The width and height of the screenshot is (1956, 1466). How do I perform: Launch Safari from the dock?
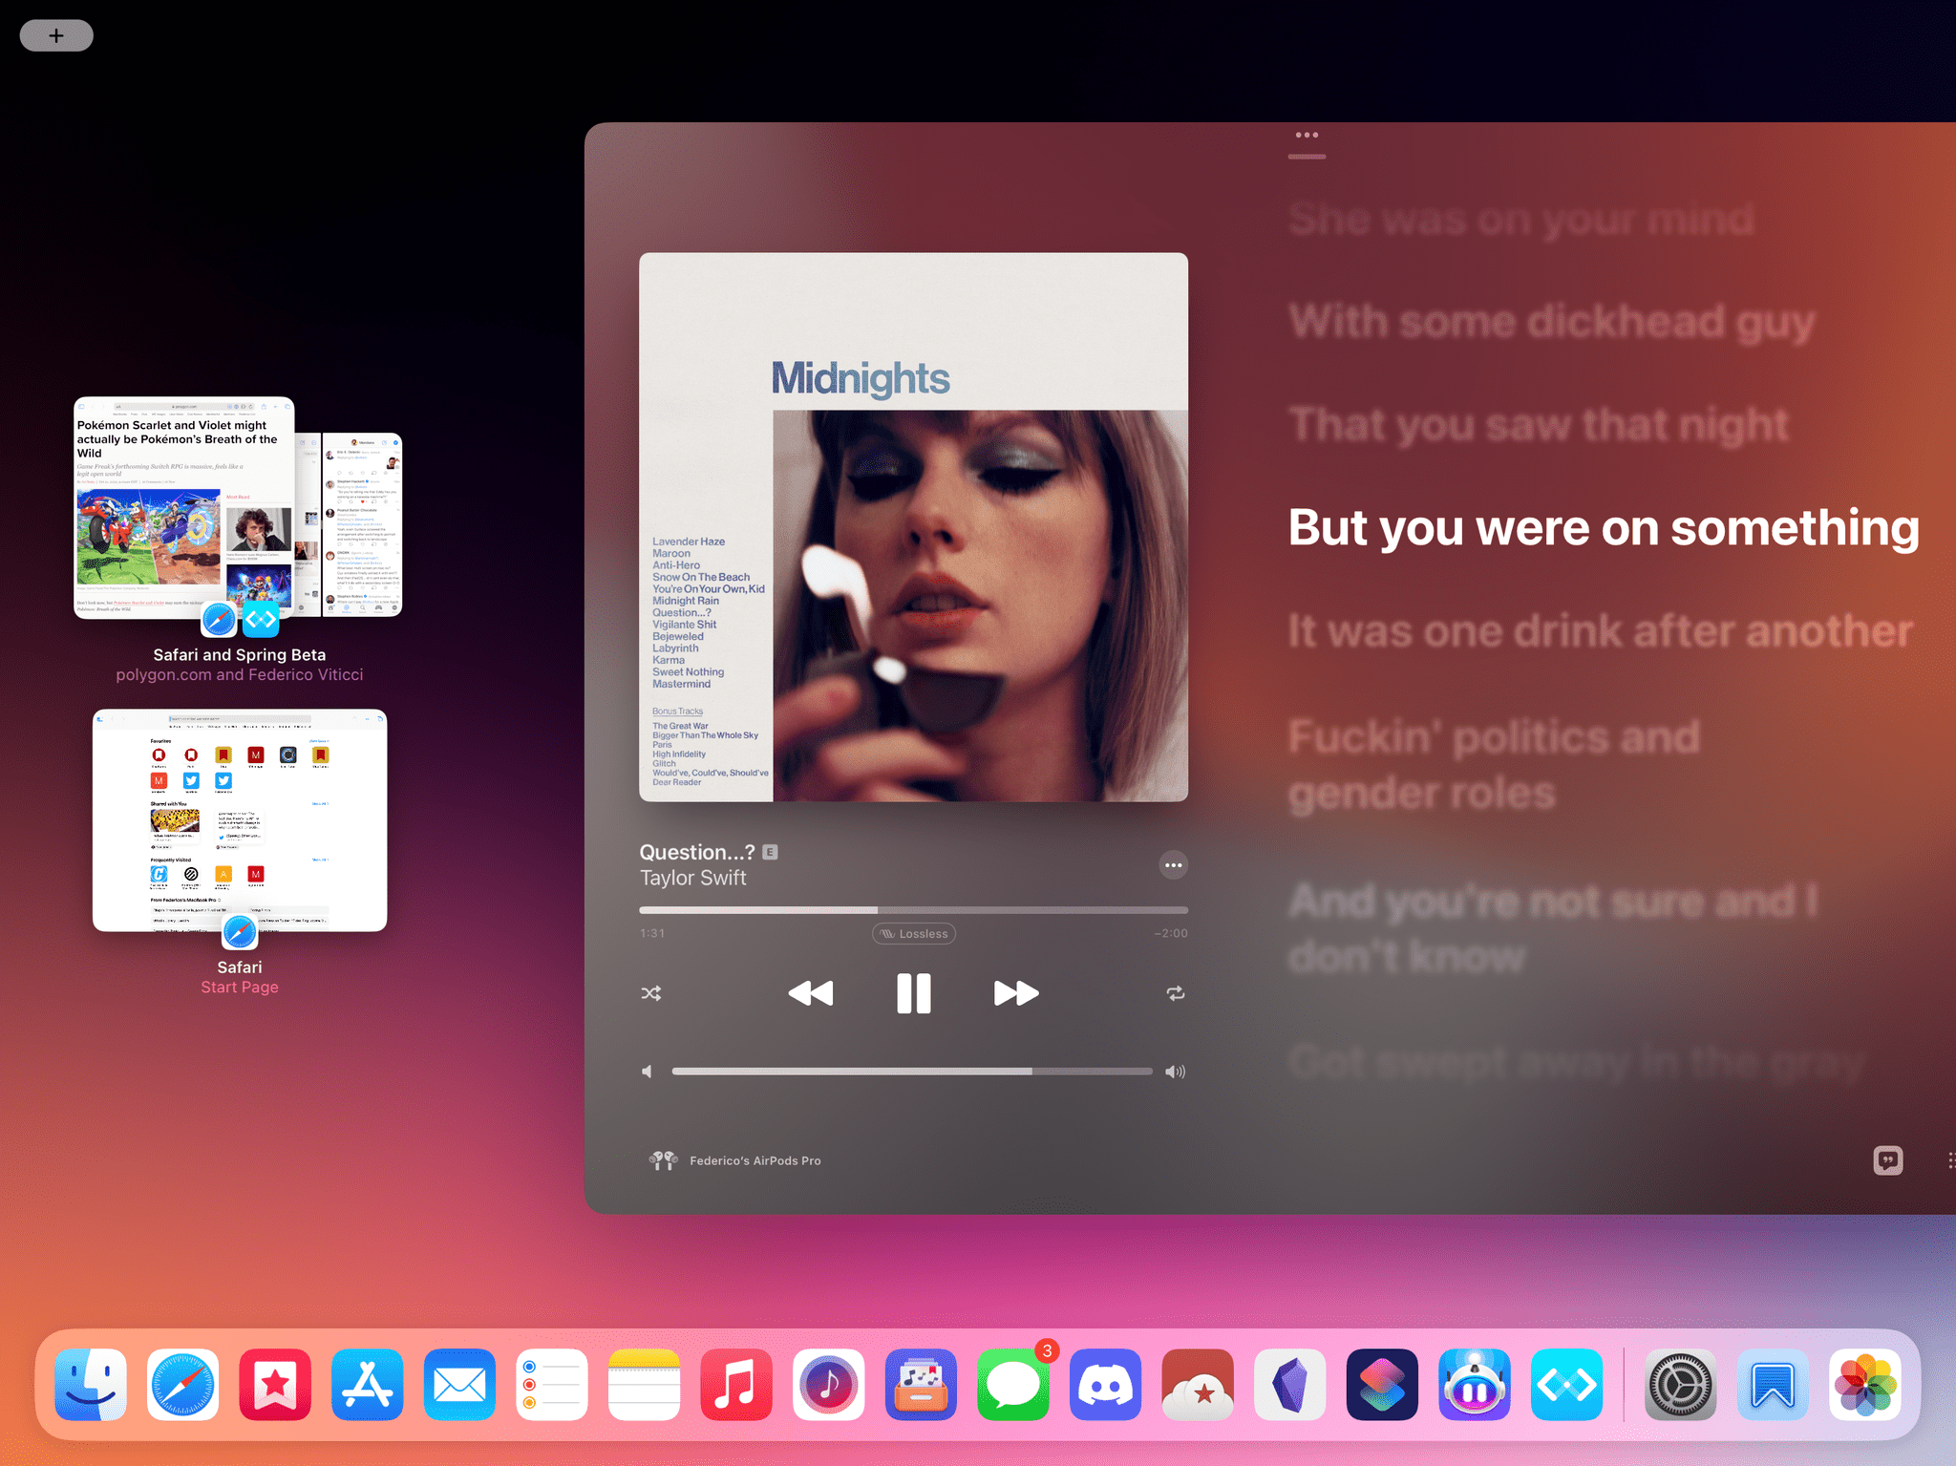pos(183,1384)
